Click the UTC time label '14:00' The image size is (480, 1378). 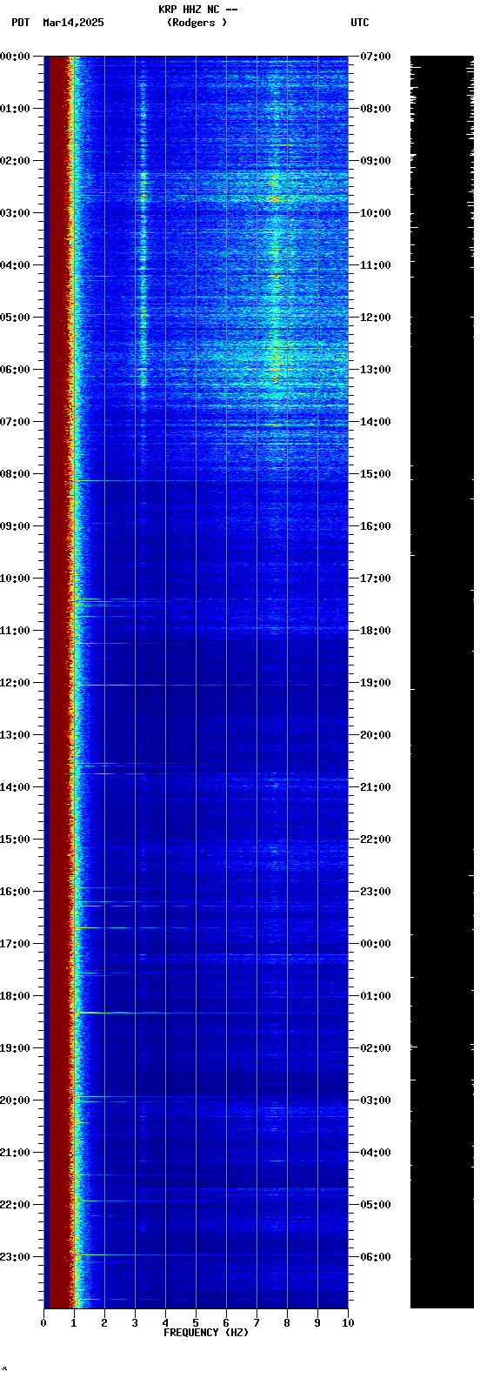[x=376, y=422]
